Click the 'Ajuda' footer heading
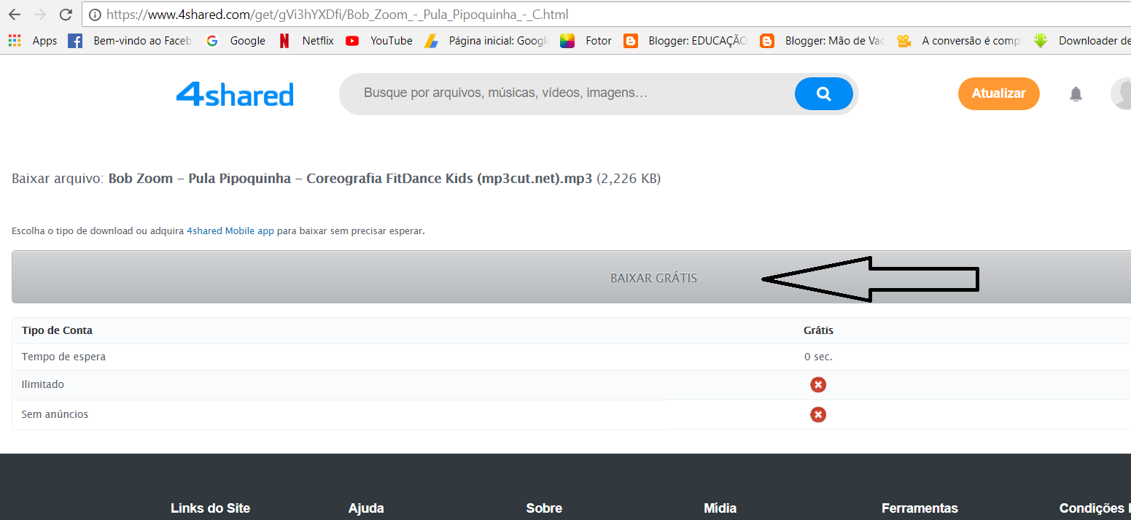Viewport: 1131px width, 520px height. coord(366,508)
